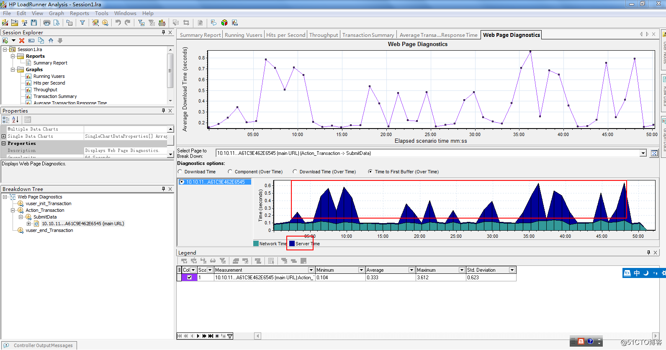Open the Reports menu

tap(80, 13)
